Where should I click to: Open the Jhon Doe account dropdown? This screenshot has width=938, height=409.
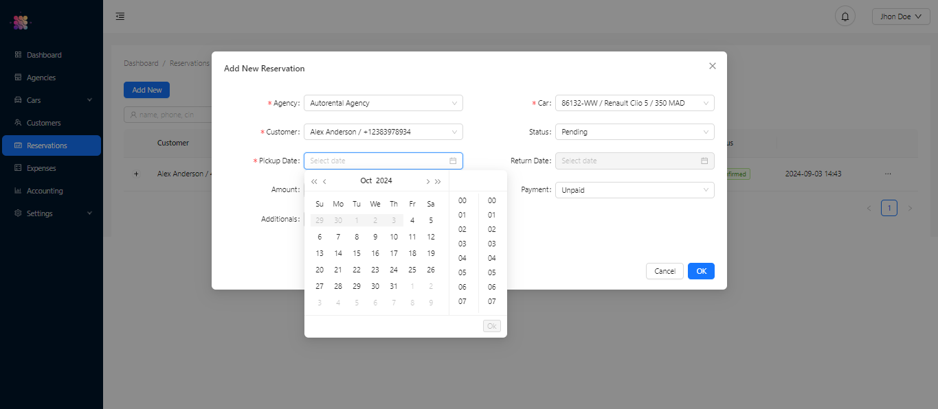900,15
